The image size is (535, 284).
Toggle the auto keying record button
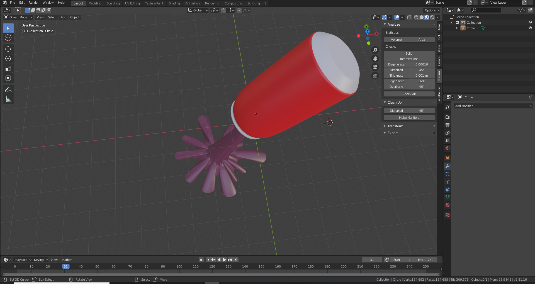201,260
